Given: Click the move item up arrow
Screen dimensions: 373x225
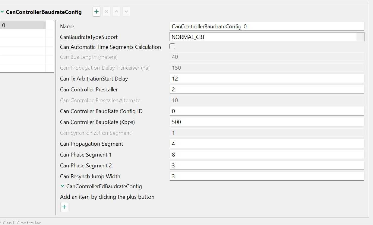Looking at the screenshot, I should pos(116,12).
